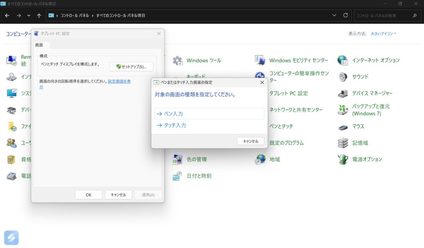Screen dimensions: 424x248
Task: Close ペンまたはタッチ入力画面の指定 dialog
Action: tap(262, 82)
